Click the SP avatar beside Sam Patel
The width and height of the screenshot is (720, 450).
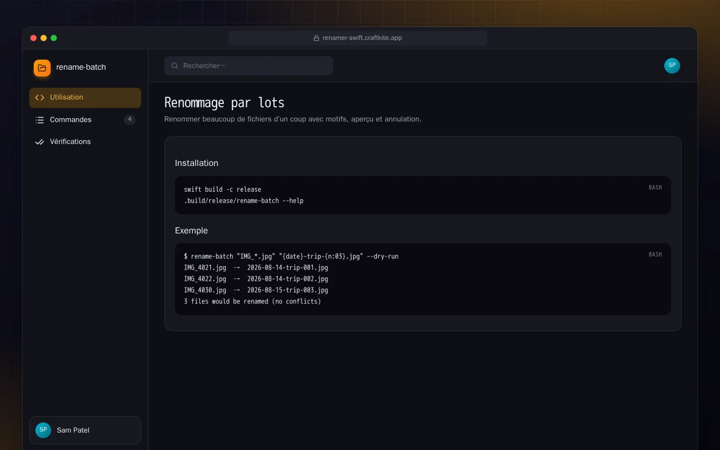43,430
